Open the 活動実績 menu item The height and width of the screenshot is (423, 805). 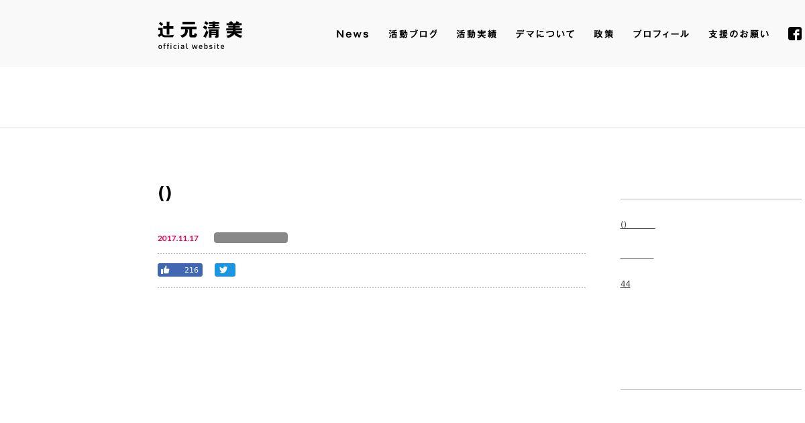477,34
